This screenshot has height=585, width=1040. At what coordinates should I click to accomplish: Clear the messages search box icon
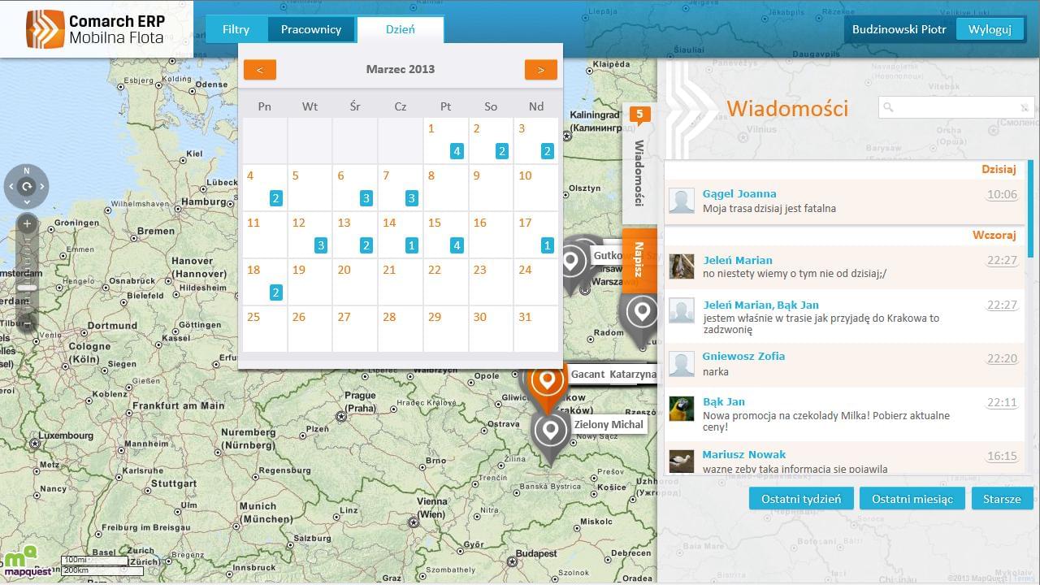coord(1025,107)
